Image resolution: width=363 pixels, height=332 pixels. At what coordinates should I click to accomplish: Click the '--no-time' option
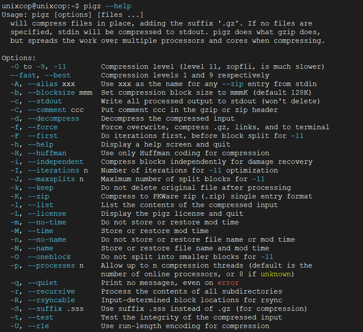click(x=47, y=223)
